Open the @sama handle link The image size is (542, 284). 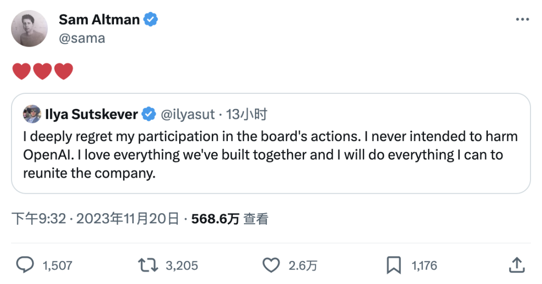[x=82, y=38]
